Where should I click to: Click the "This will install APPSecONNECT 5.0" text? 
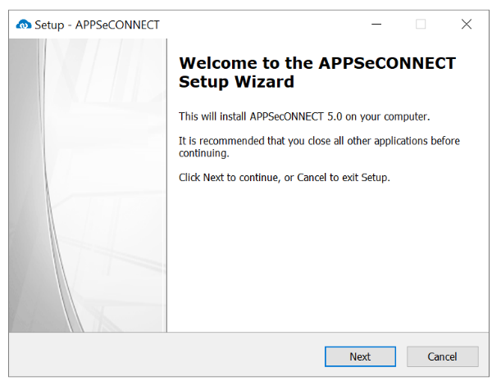[304, 116]
